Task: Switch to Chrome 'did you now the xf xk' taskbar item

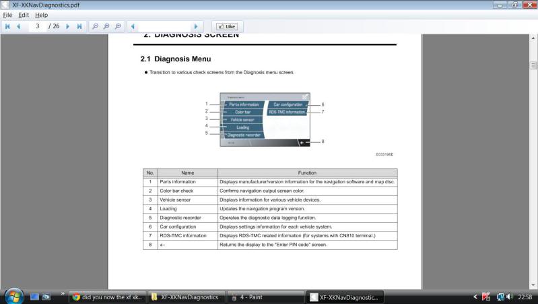Action: [x=108, y=297]
